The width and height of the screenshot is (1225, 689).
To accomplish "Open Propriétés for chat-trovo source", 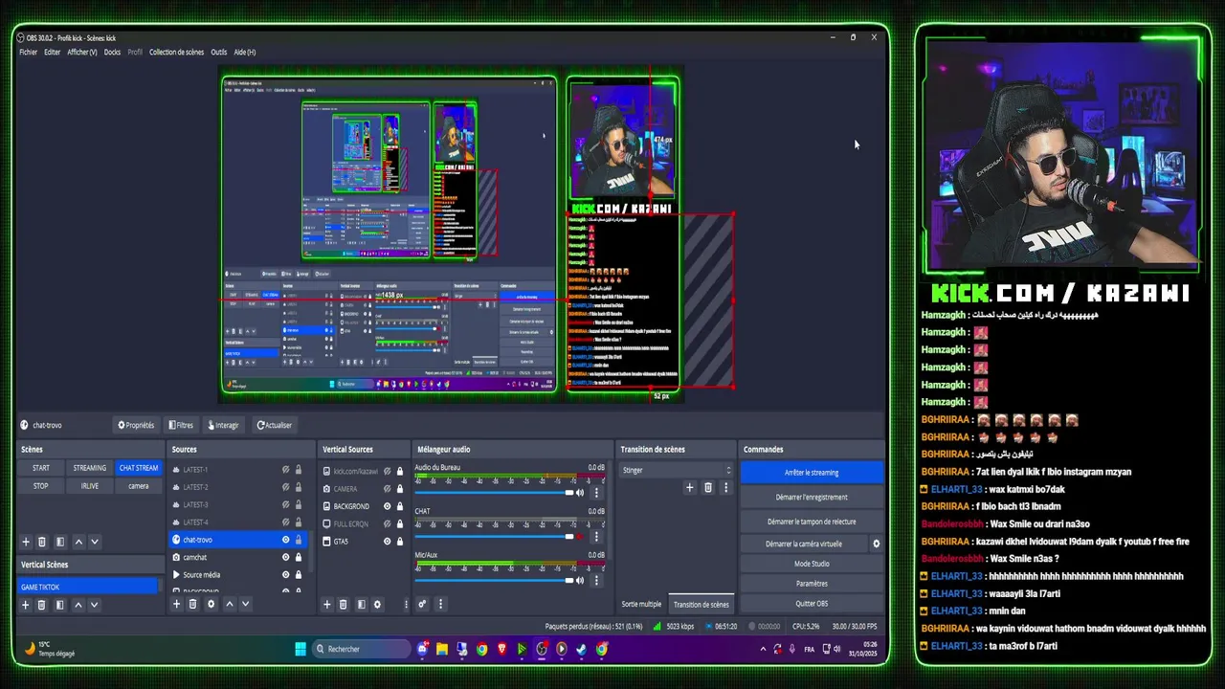I will [136, 425].
